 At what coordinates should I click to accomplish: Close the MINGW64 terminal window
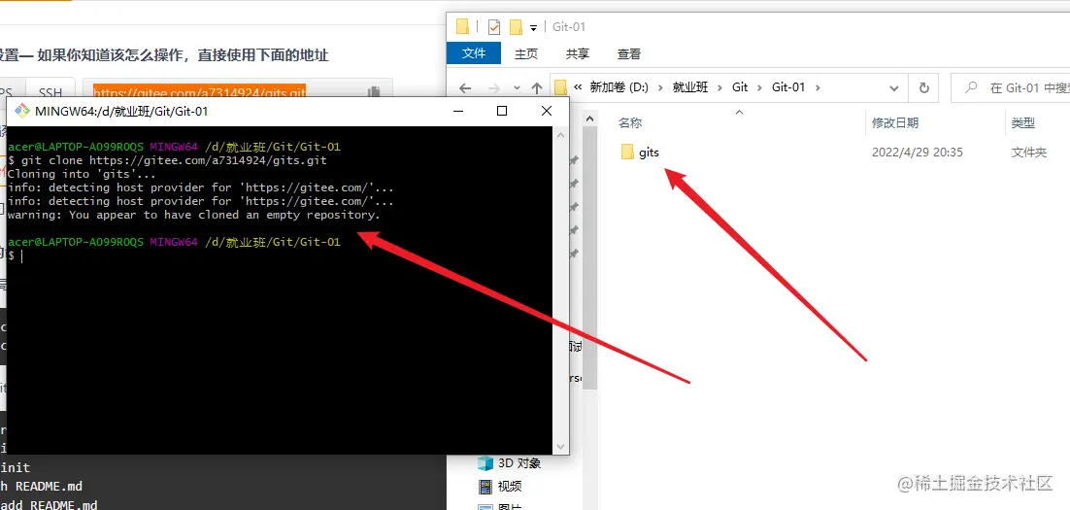point(547,111)
